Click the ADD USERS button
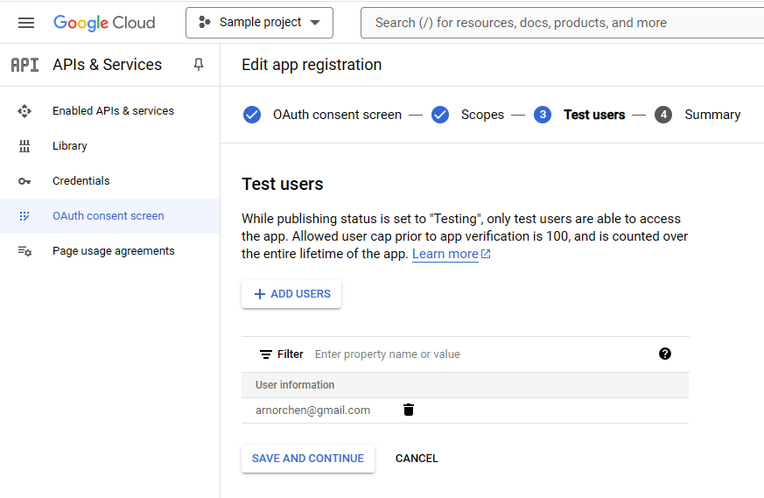This screenshot has height=498, width=764. [x=291, y=294]
